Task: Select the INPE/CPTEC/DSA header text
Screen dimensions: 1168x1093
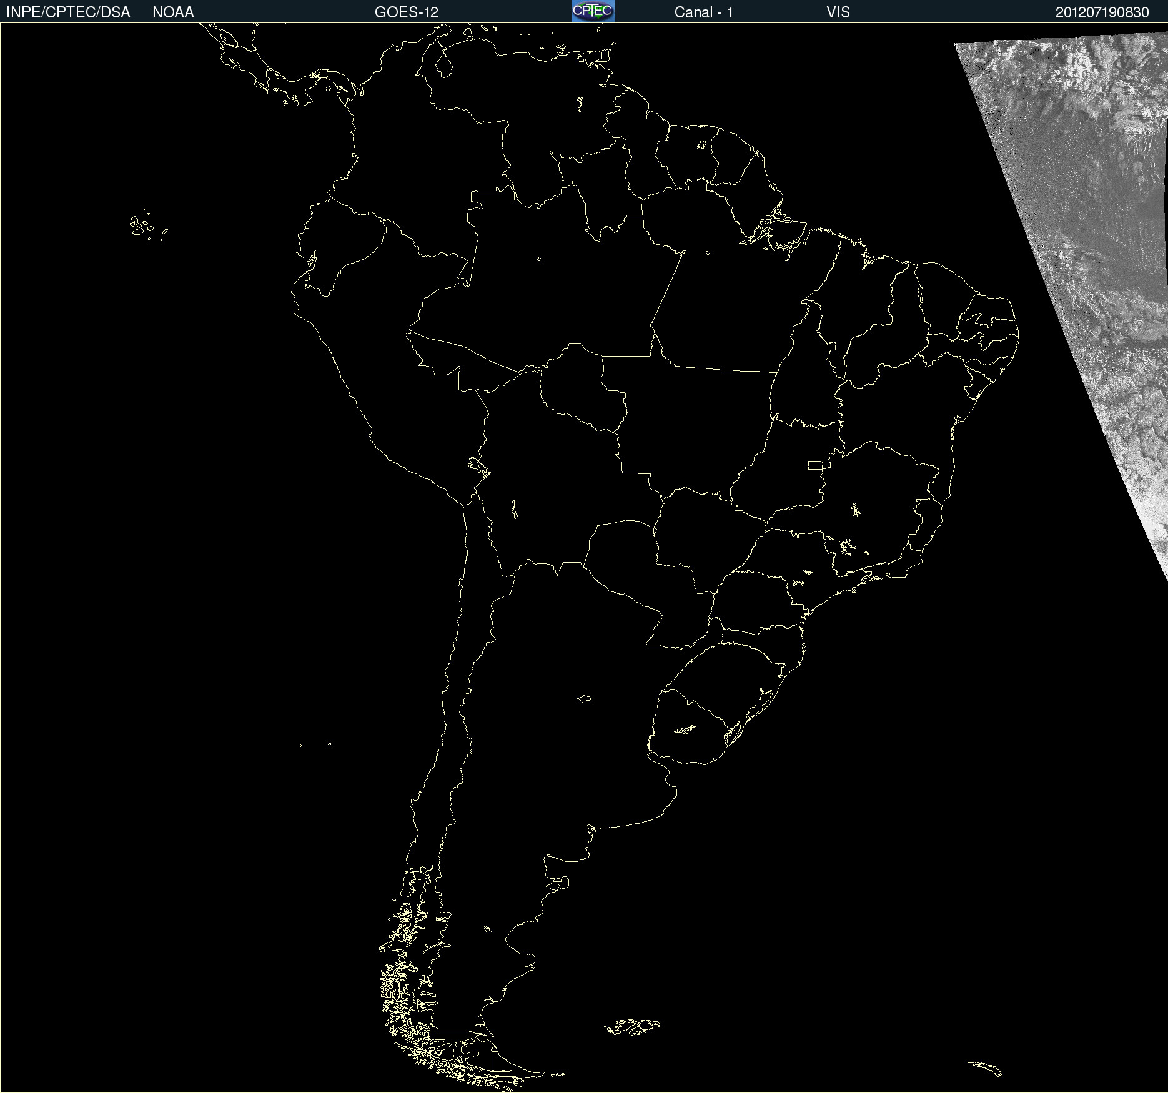Action: coord(68,12)
